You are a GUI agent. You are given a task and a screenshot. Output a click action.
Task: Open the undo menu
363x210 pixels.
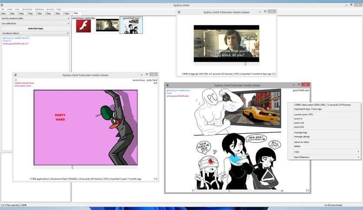point(10,9)
